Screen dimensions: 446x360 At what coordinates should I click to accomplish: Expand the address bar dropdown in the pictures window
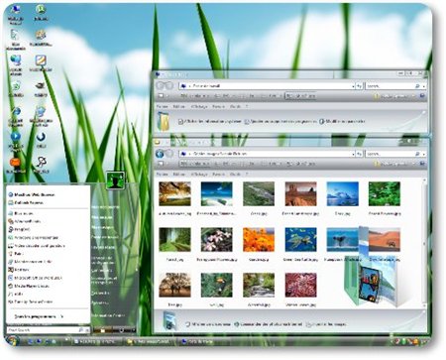[353, 154]
